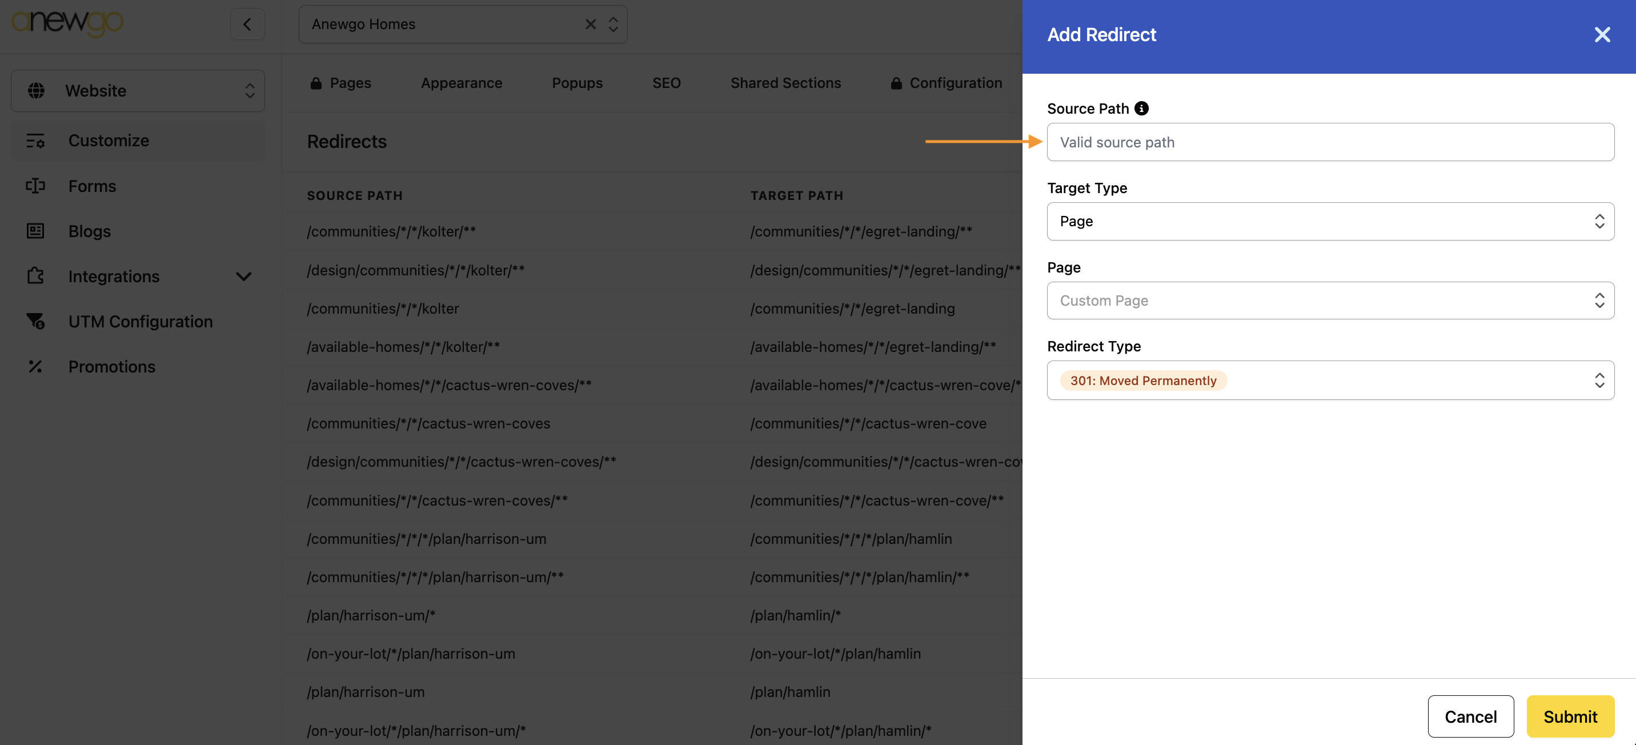
Task: Click the Promotions percent icon
Action: (35, 366)
